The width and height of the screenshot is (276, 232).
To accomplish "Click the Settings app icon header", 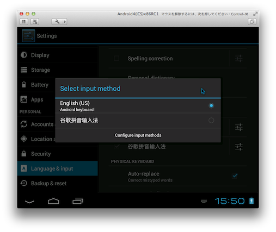I will (x=28, y=36).
